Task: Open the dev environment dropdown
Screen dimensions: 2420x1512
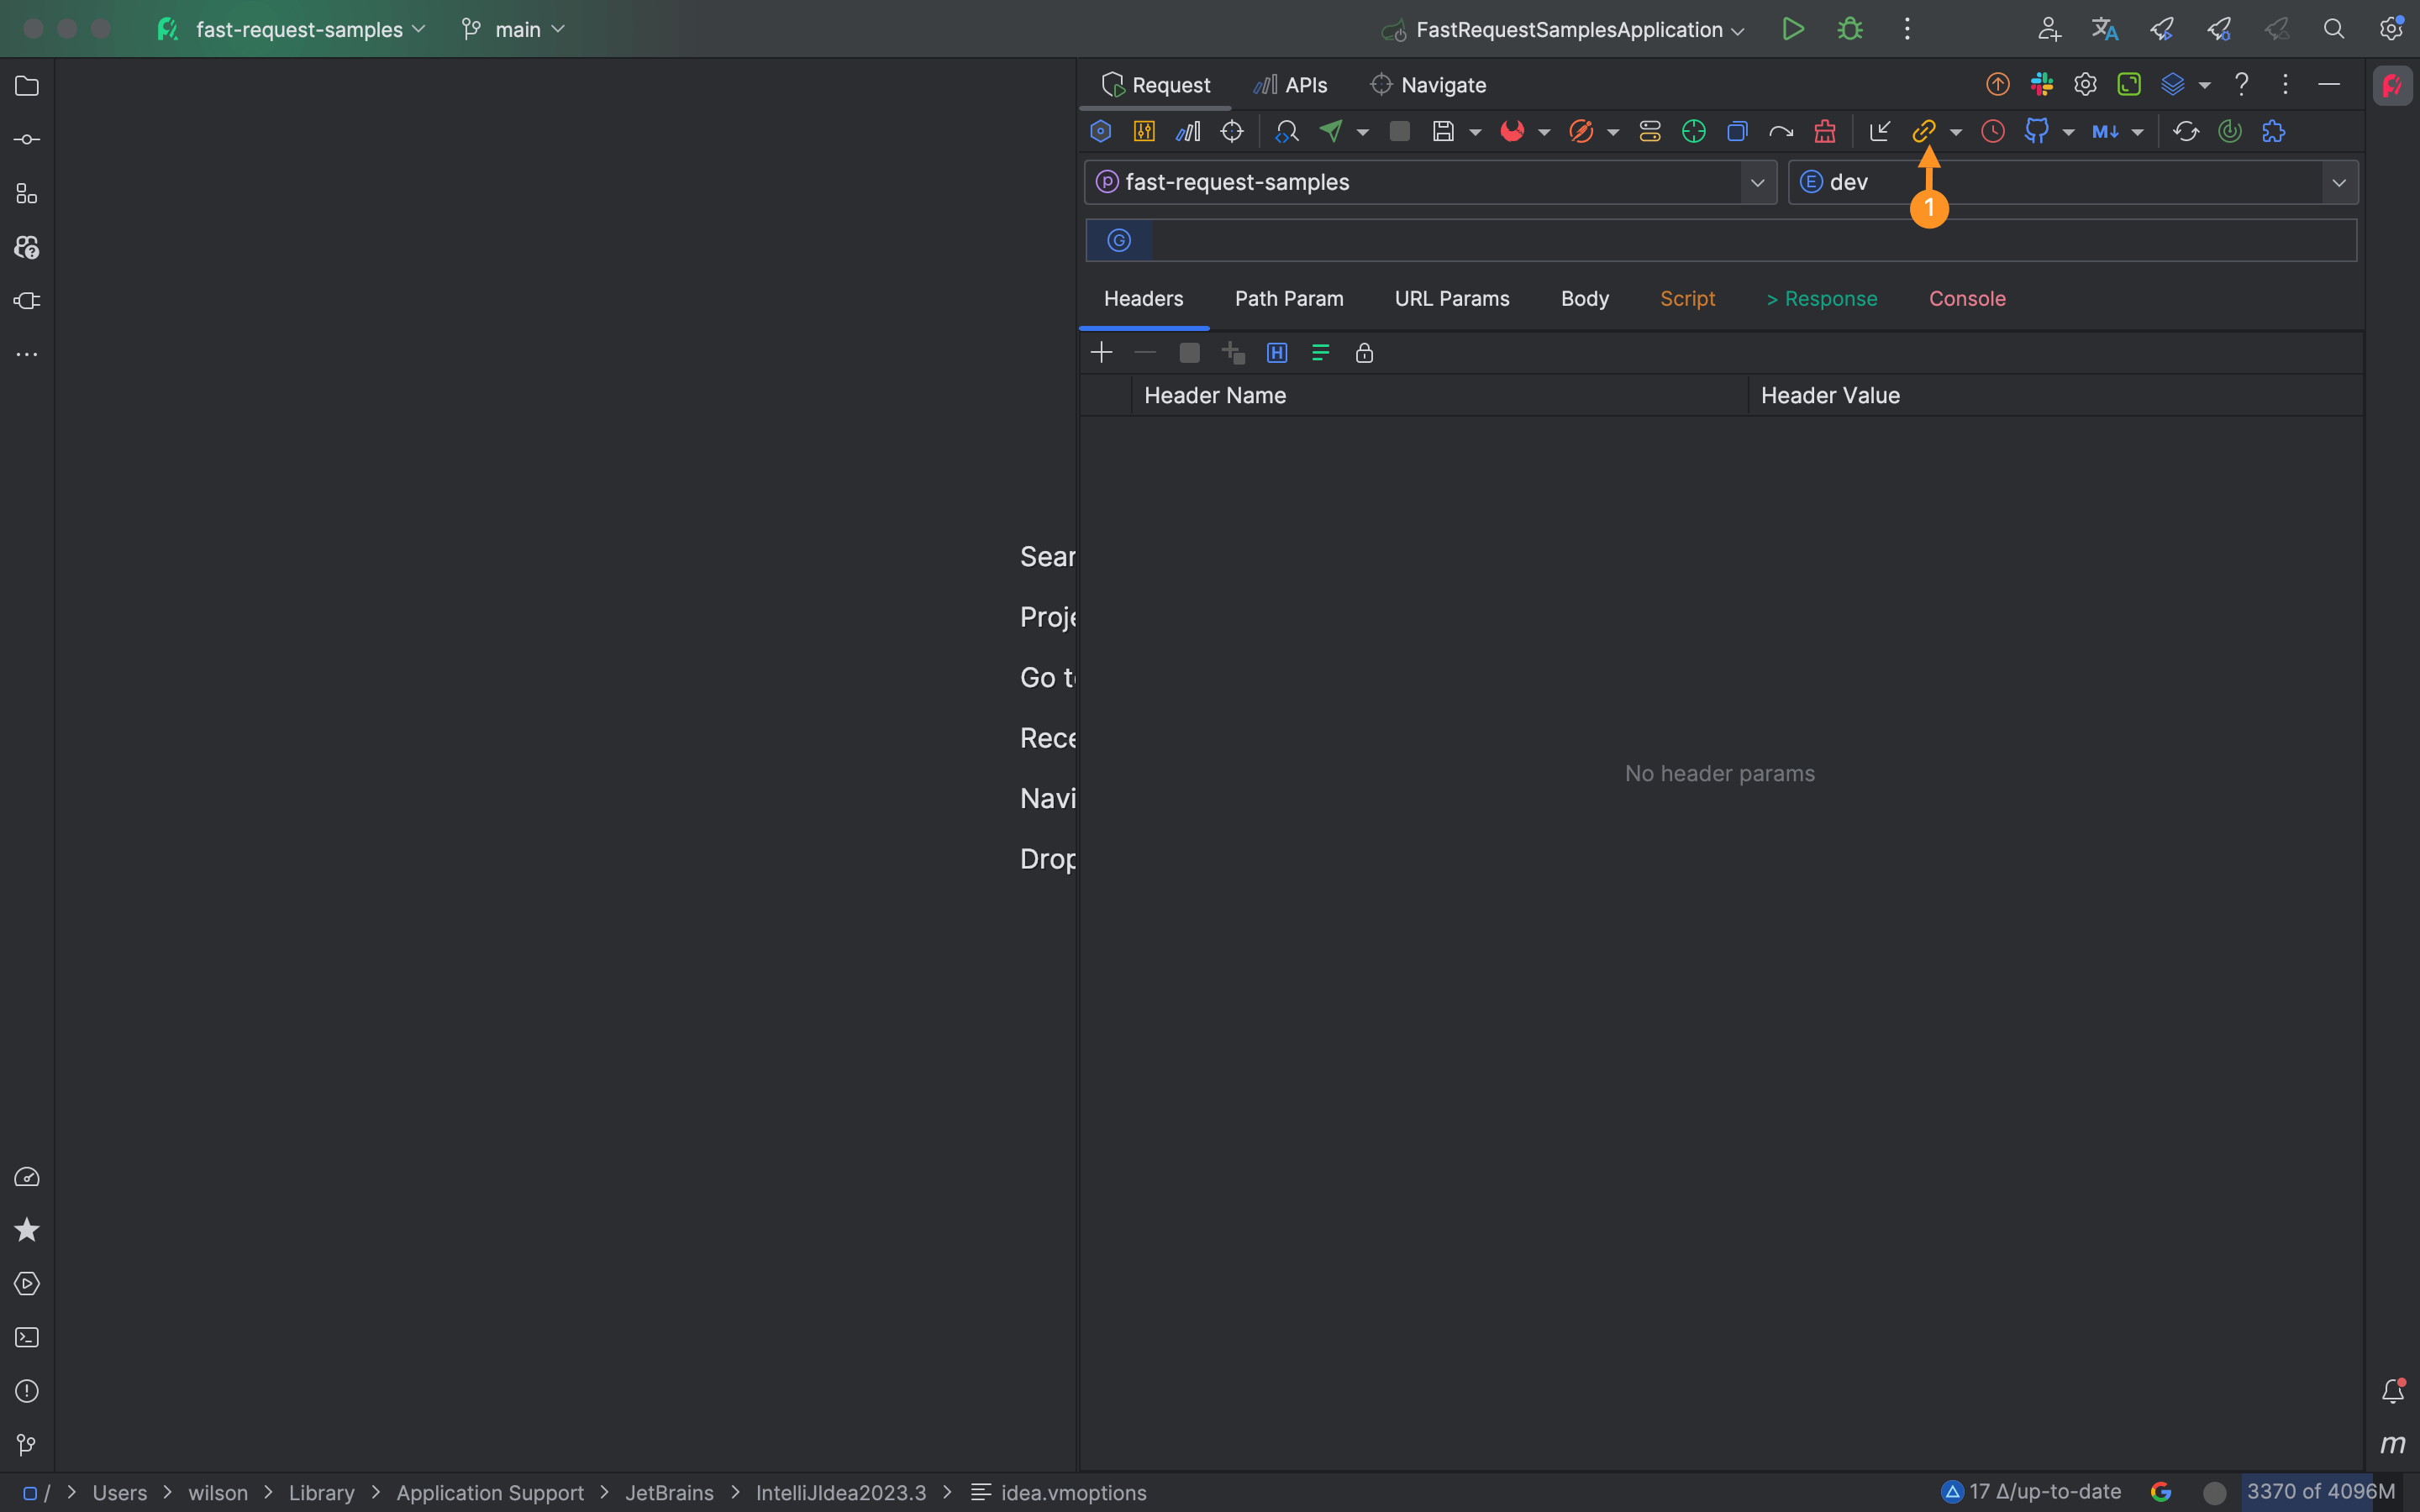Action: click(2338, 182)
